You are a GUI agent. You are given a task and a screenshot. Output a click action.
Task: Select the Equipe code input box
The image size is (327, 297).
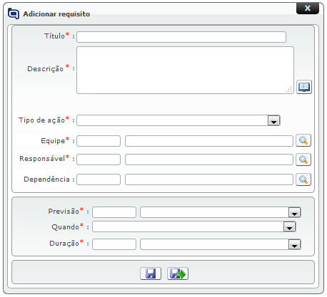point(99,141)
